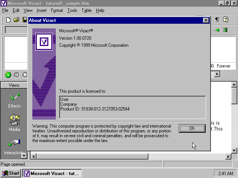The image size is (238, 178).
Task: Click the 'Forever' timeline label
Action: 223,66
